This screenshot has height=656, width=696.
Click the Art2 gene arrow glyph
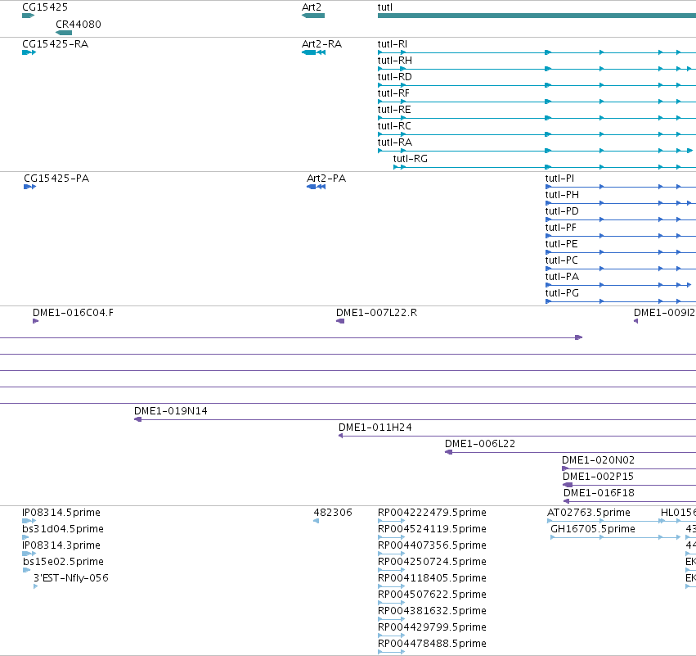pyautogui.click(x=313, y=16)
